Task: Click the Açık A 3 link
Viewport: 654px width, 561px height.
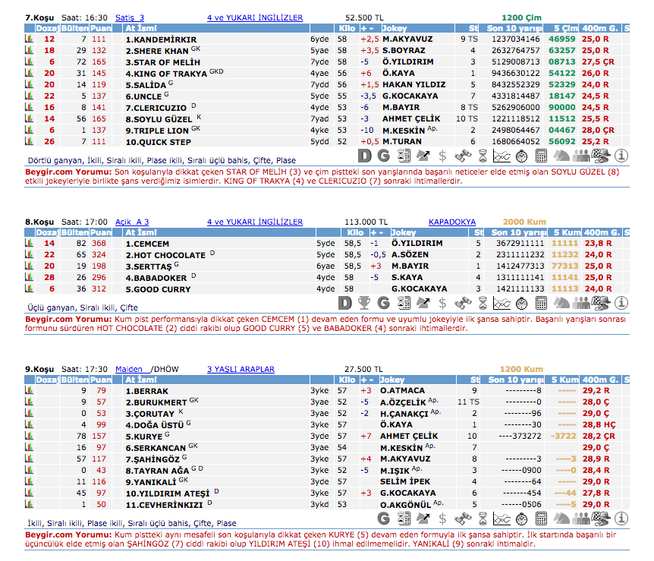Action: point(131,222)
